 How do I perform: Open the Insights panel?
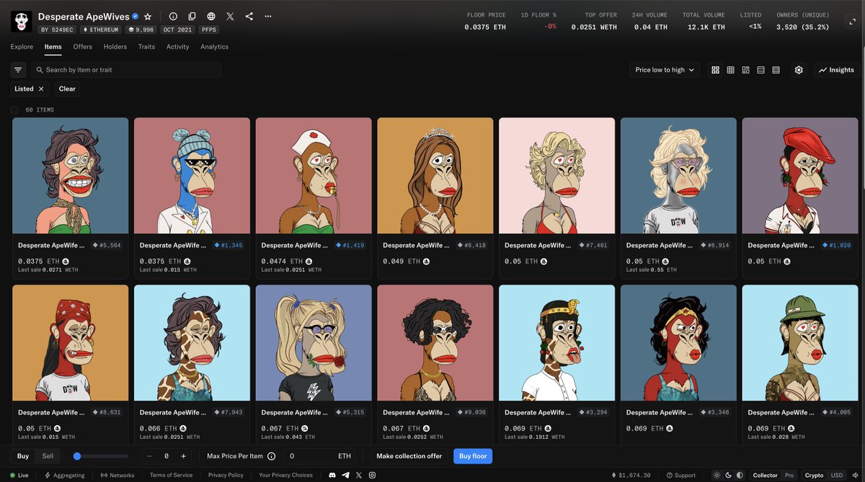pyautogui.click(x=836, y=70)
